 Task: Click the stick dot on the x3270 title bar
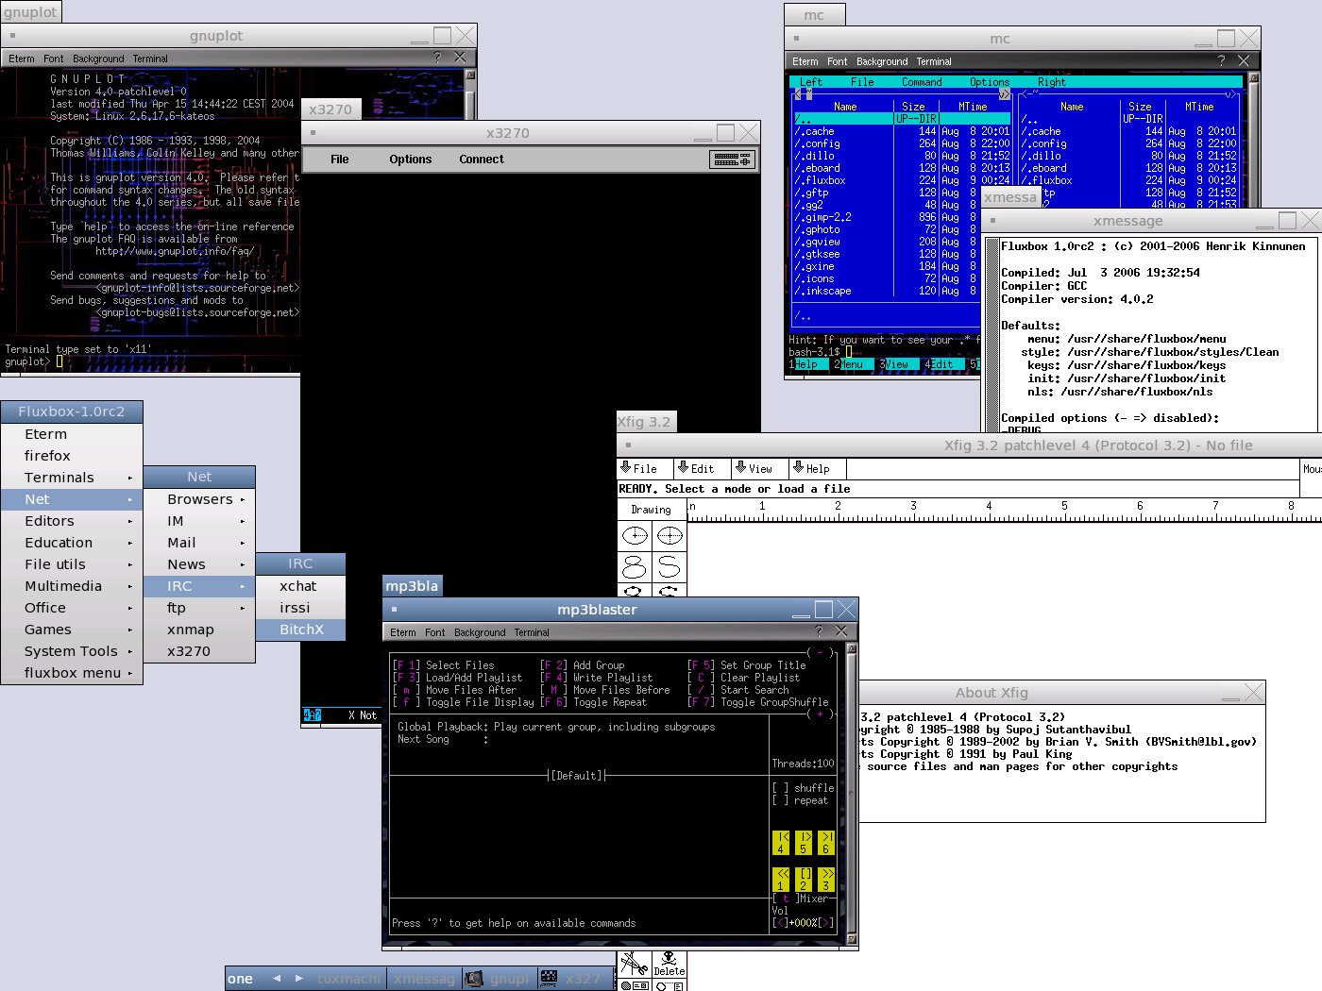(314, 133)
